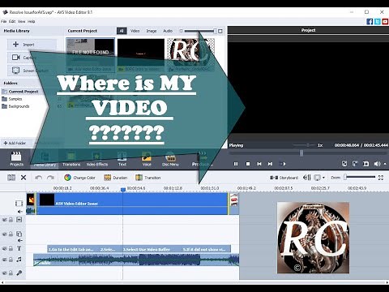The image size is (389, 292).
Task: Open the YouTube link icon
Action: point(385,22)
